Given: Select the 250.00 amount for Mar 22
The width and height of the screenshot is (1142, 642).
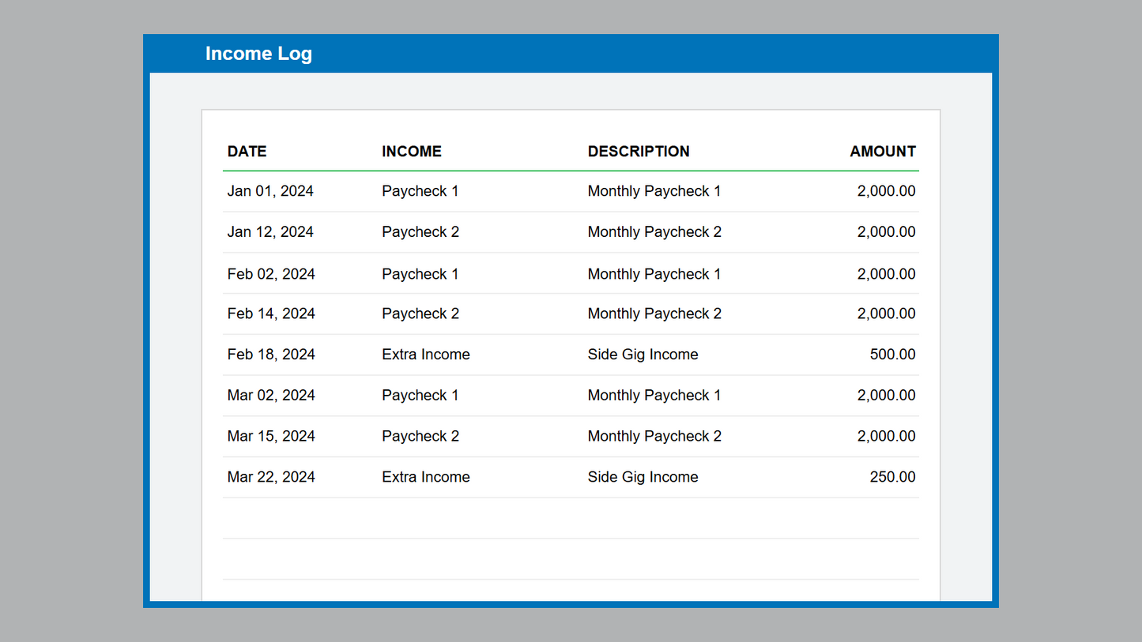Looking at the screenshot, I should [893, 477].
